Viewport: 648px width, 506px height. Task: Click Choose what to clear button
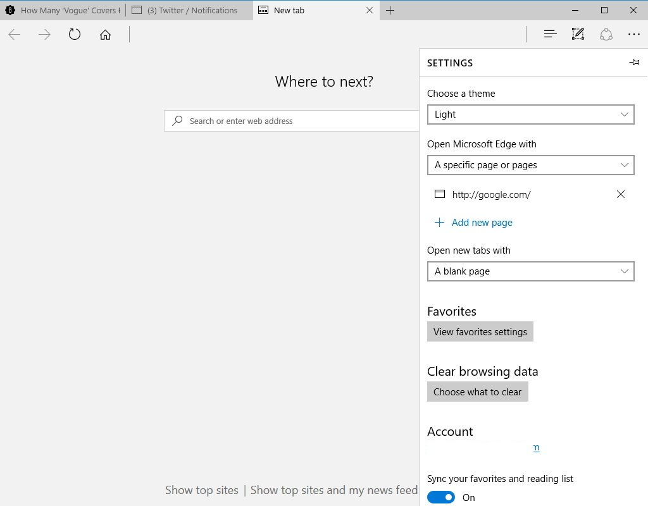tap(477, 392)
